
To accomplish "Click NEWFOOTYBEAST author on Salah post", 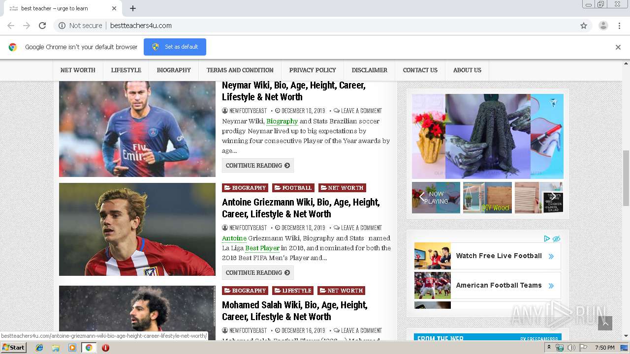I will pyautogui.click(x=248, y=330).
